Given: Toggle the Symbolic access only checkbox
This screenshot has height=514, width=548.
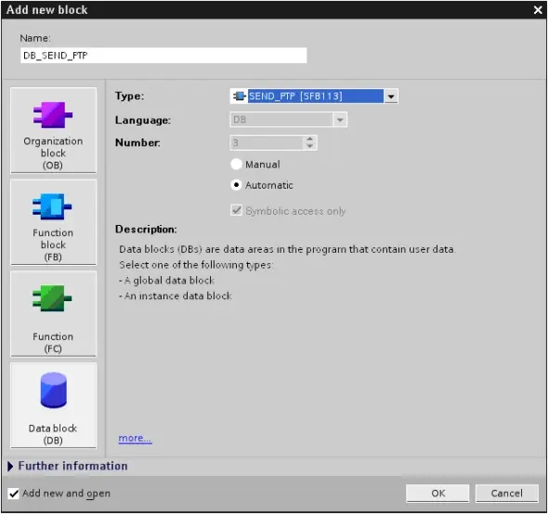Looking at the screenshot, I should click(x=237, y=210).
